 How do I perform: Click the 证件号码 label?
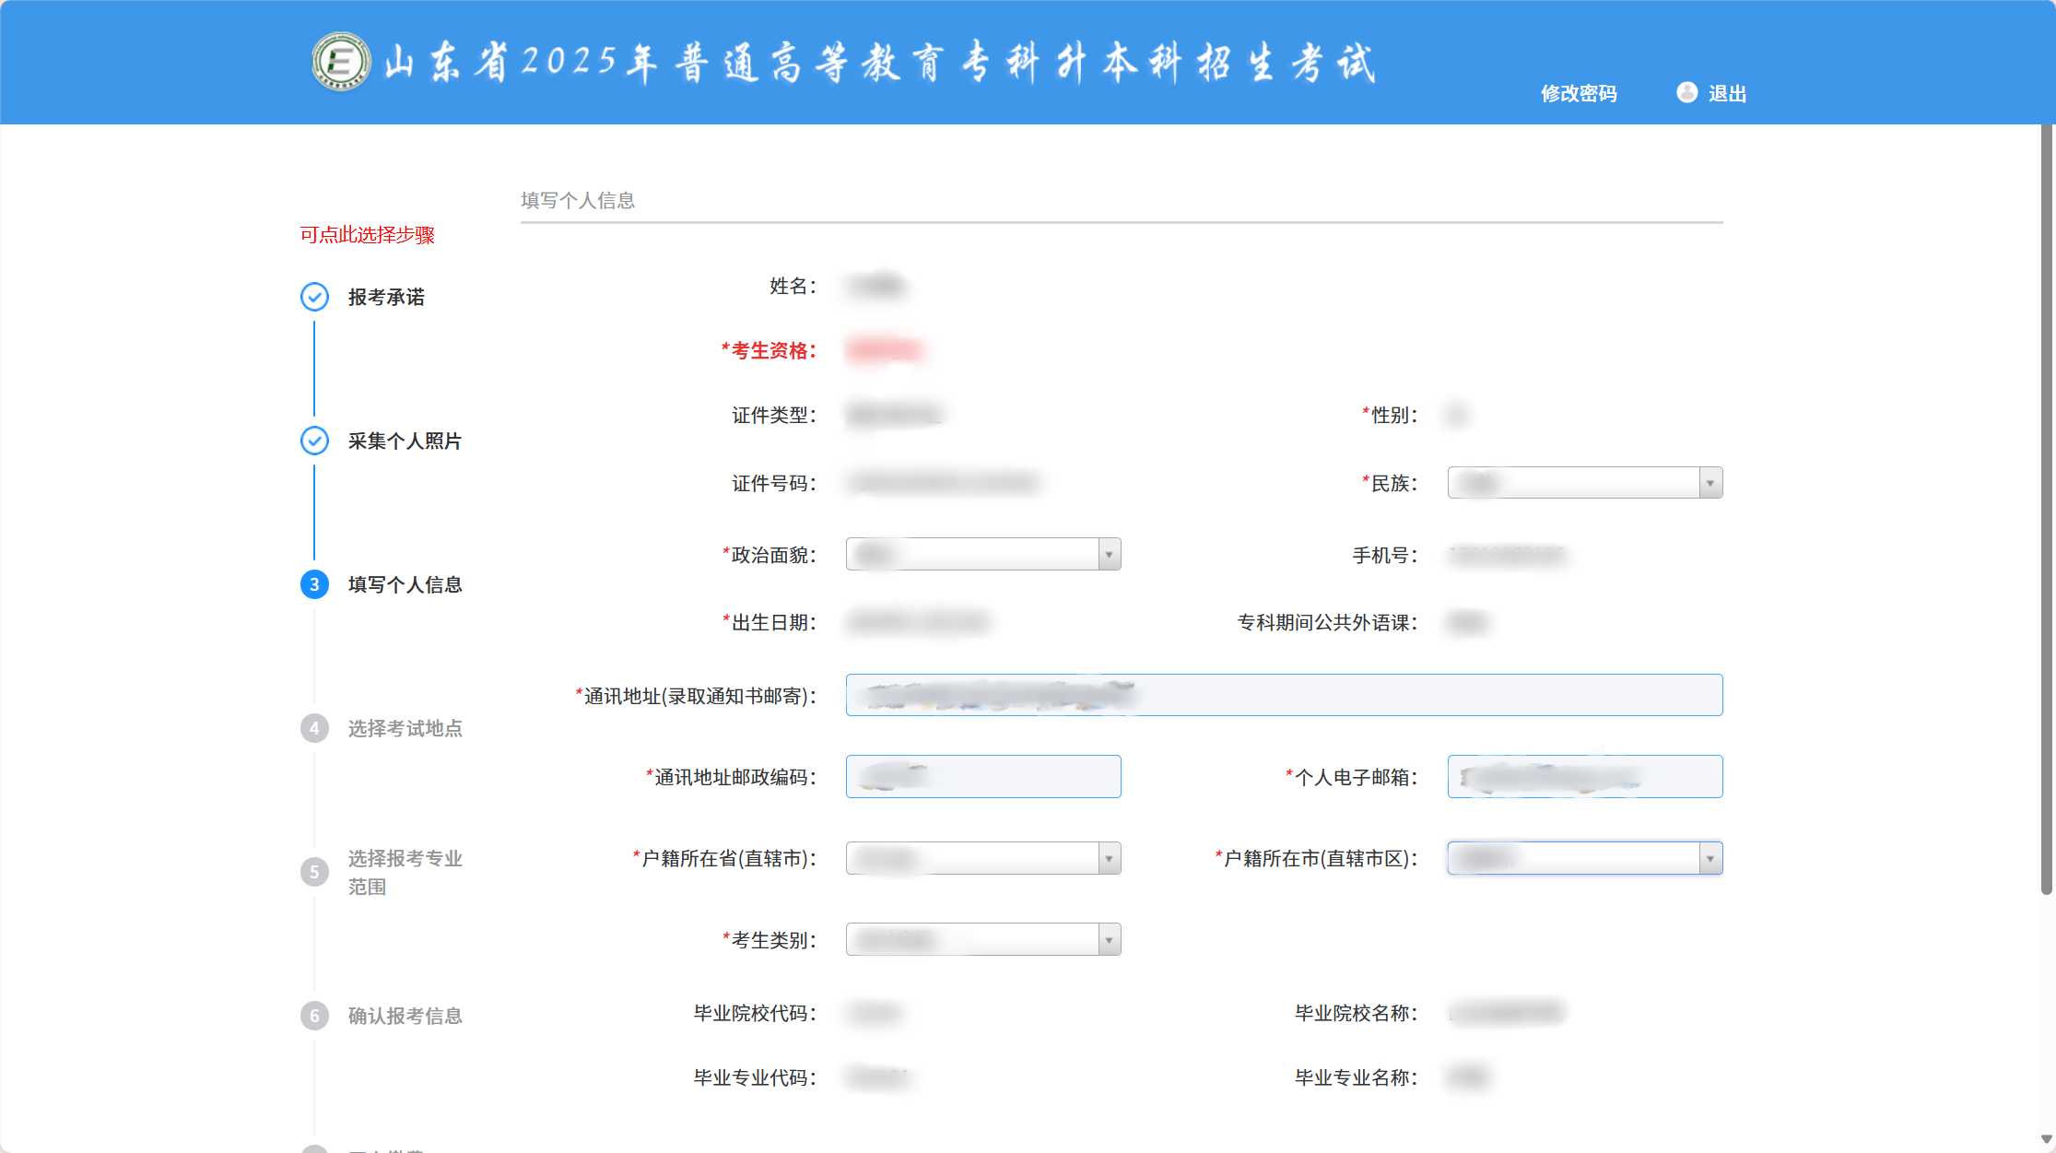(774, 484)
